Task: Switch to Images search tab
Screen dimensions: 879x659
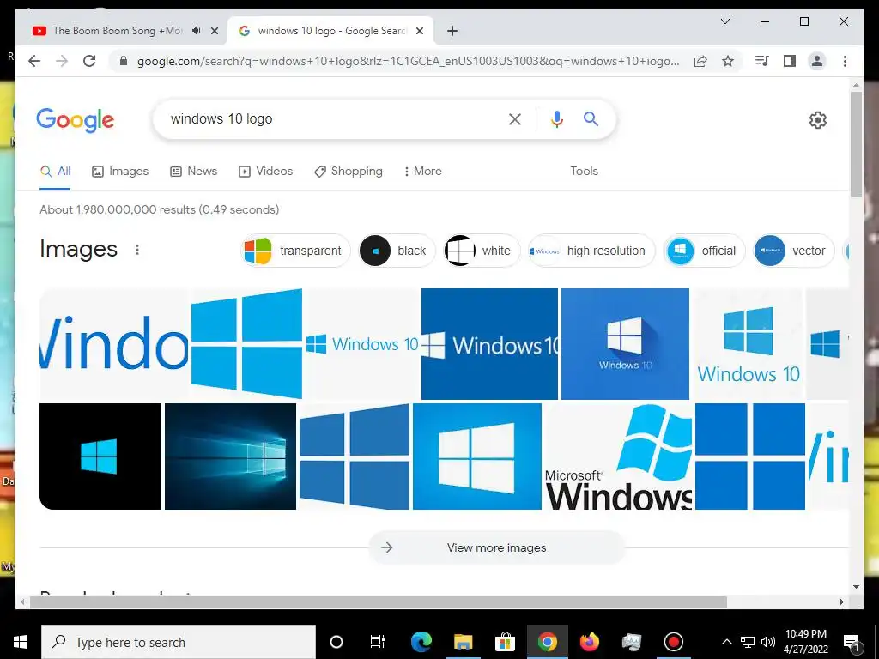Action: pos(120,171)
